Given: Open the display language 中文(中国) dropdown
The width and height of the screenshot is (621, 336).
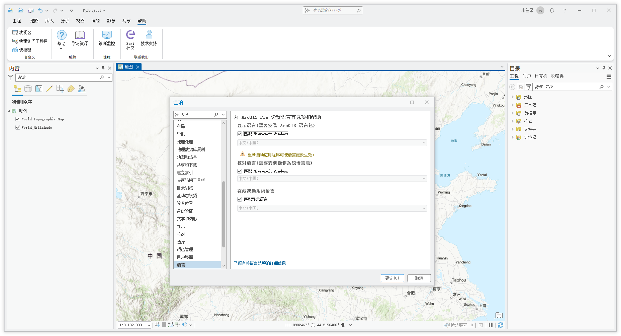Looking at the screenshot, I should coord(332,143).
